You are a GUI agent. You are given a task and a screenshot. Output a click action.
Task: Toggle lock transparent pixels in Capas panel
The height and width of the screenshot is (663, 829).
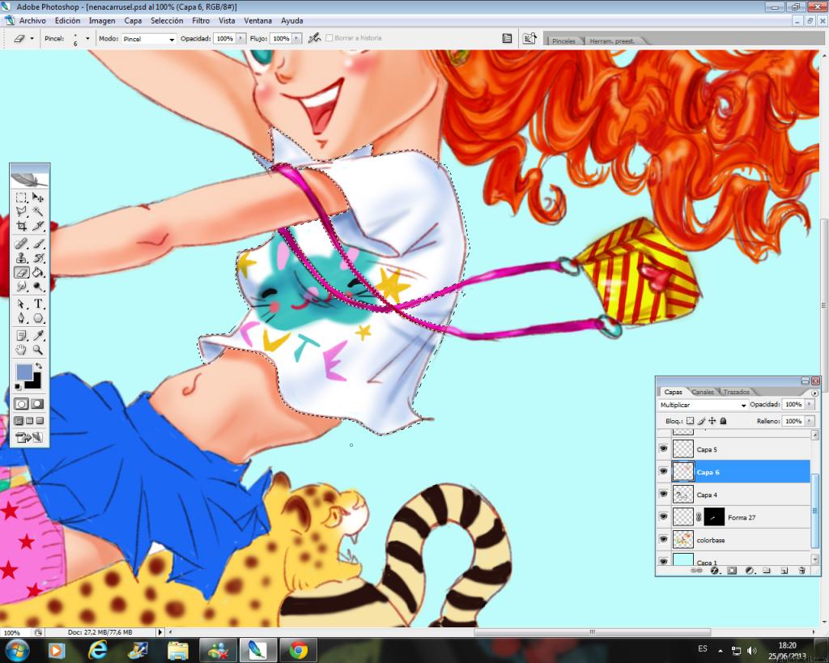690,421
